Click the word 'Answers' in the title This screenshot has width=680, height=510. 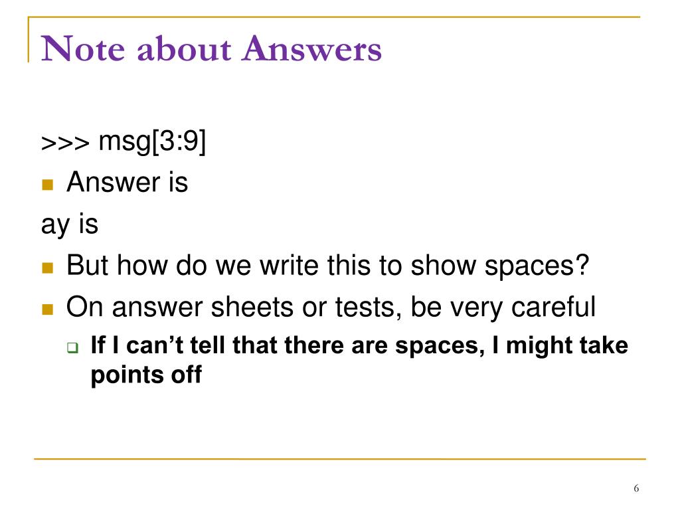312,48
